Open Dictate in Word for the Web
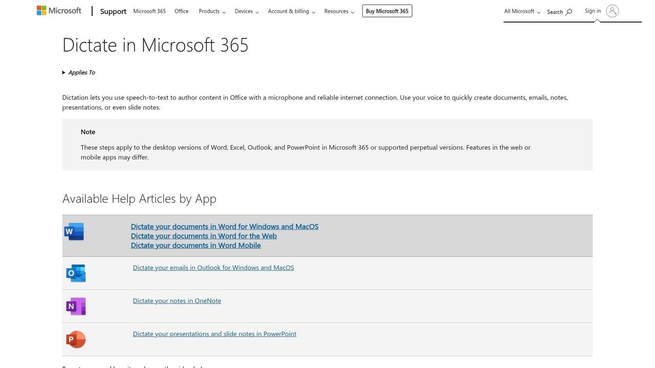 coord(204,236)
